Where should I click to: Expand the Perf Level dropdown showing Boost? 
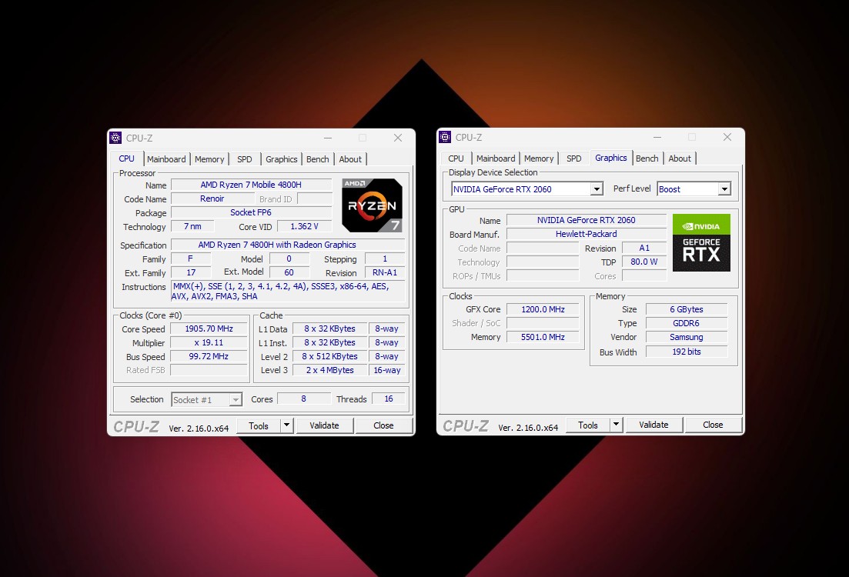point(724,189)
